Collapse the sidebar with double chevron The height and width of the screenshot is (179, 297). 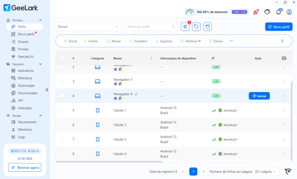pos(47,89)
